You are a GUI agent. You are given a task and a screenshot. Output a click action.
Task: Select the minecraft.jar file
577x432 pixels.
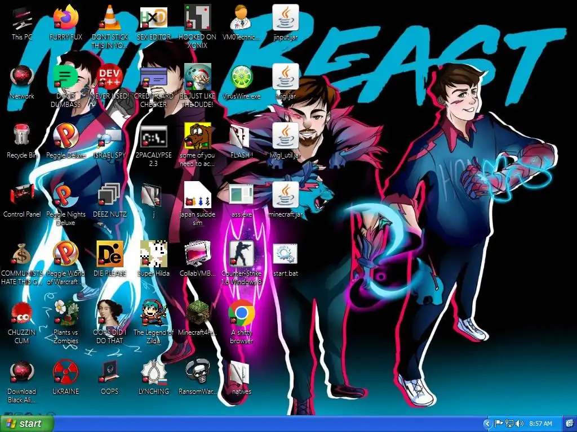click(286, 195)
